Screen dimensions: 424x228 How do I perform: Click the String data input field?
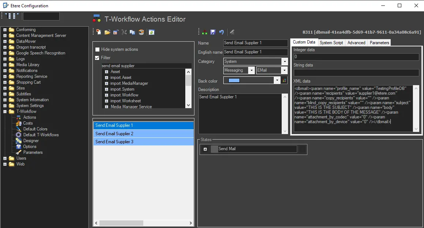(356, 73)
